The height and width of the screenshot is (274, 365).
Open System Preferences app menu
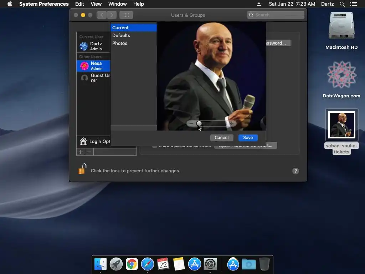pyautogui.click(x=44, y=4)
